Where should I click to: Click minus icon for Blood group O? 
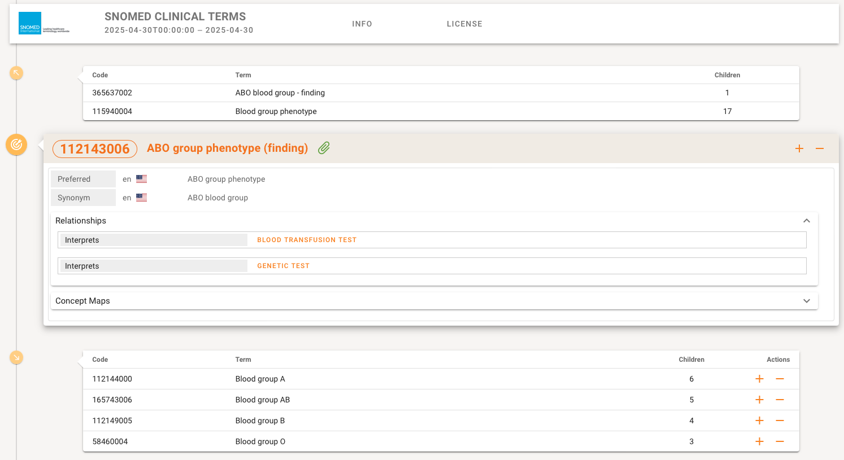pos(780,441)
